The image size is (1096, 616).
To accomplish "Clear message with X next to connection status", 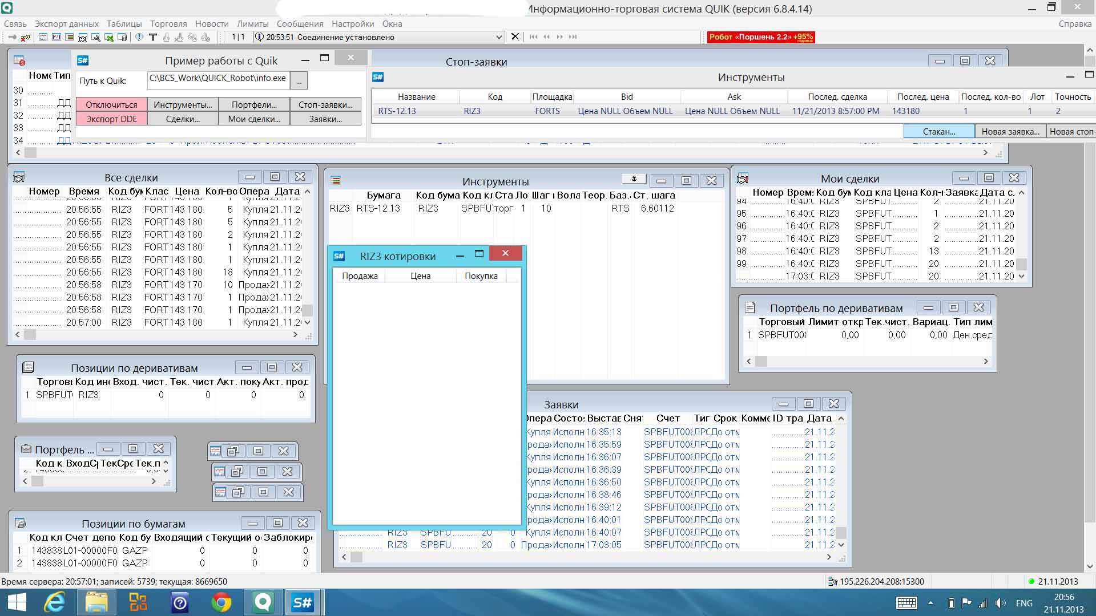I will click(515, 37).
